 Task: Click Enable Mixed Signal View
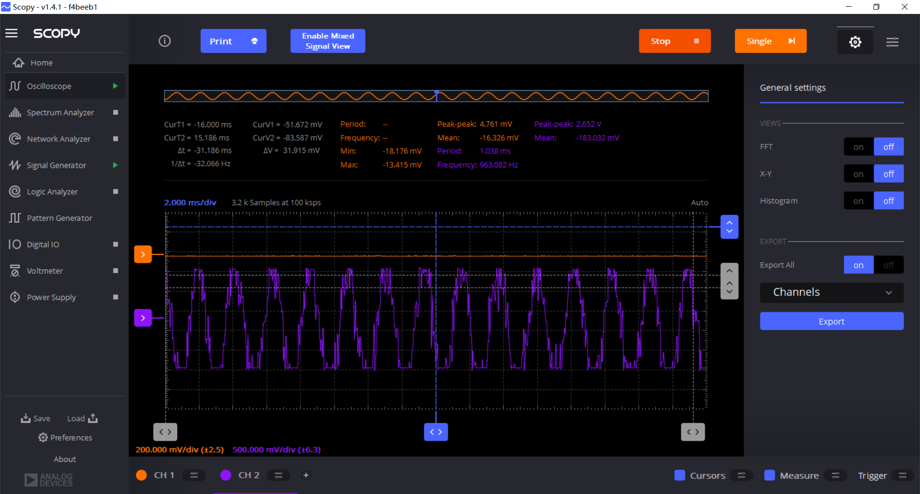pos(328,41)
